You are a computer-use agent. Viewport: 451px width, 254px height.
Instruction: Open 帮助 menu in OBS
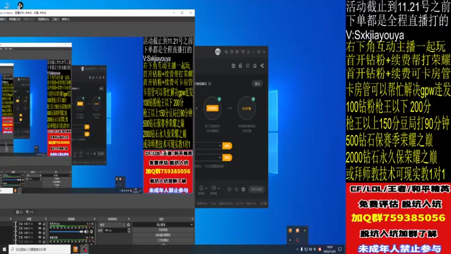[65, 19]
